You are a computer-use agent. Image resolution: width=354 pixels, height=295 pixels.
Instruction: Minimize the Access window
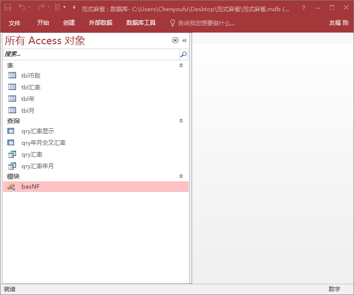(318, 8)
